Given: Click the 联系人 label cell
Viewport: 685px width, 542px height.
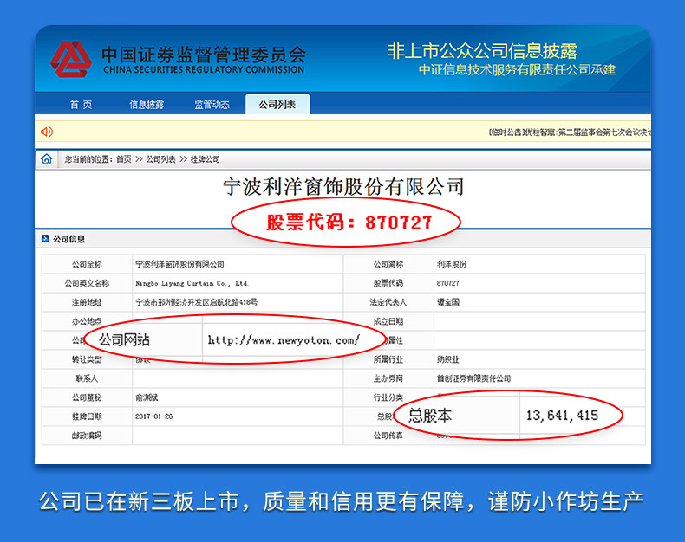Looking at the screenshot, I should [x=87, y=378].
